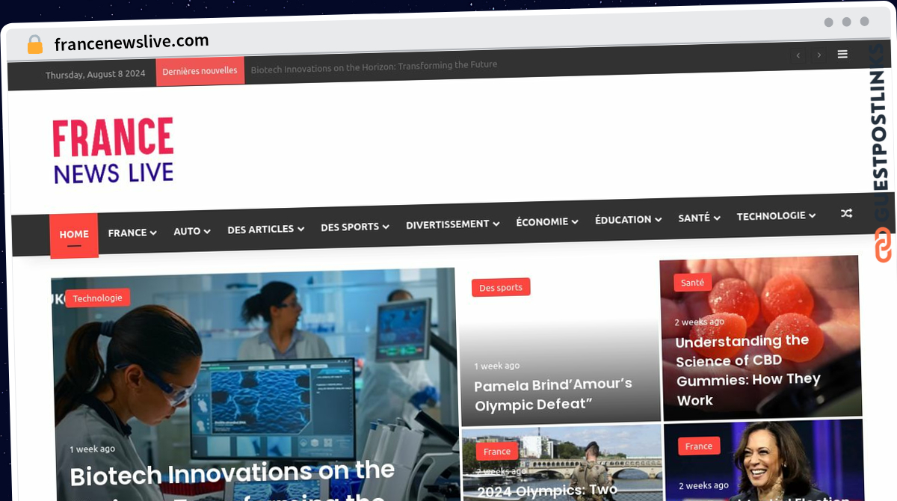This screenshot has width=897, height=501.
Task: Click France tag on Olympics article
Action: point(497,451)
